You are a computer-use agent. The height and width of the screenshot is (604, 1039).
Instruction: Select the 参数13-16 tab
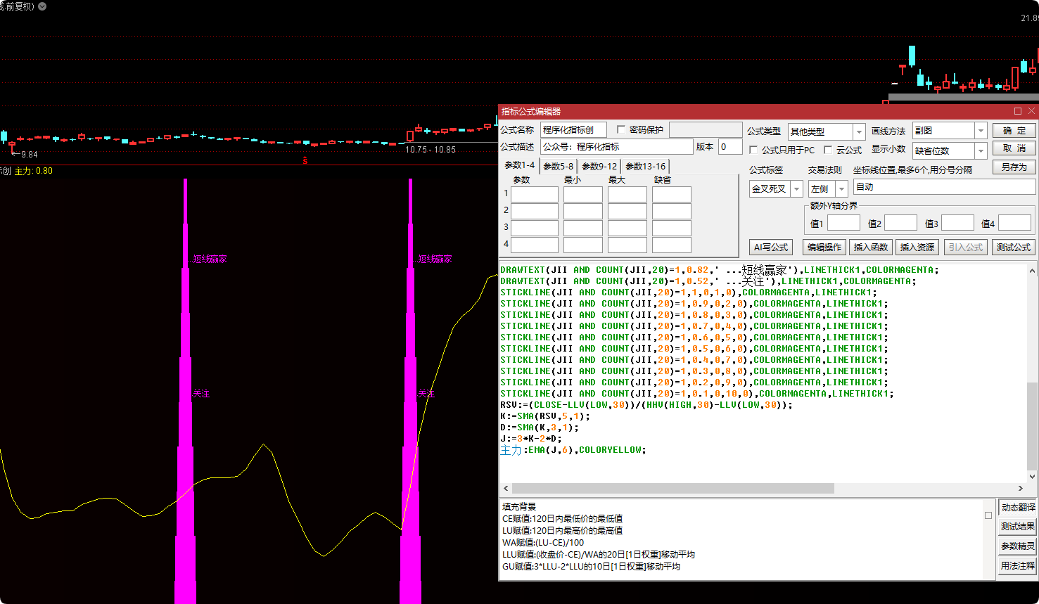pyautogui.click(x=645, y=167)
